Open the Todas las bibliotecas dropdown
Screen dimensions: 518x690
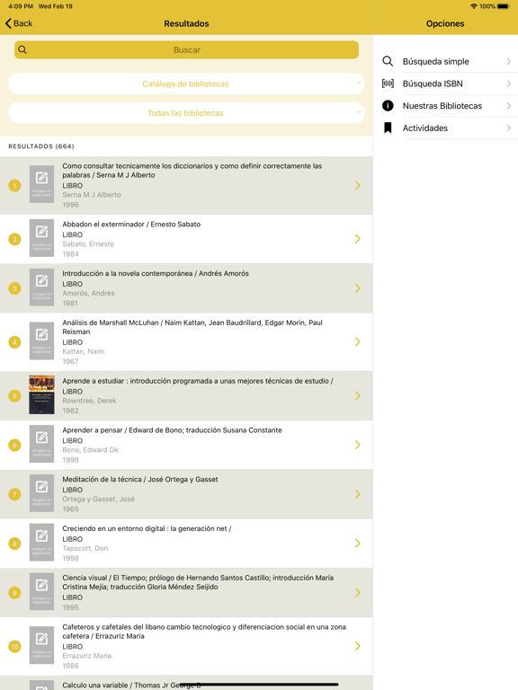pyautogui.click(x=186, y=113)
